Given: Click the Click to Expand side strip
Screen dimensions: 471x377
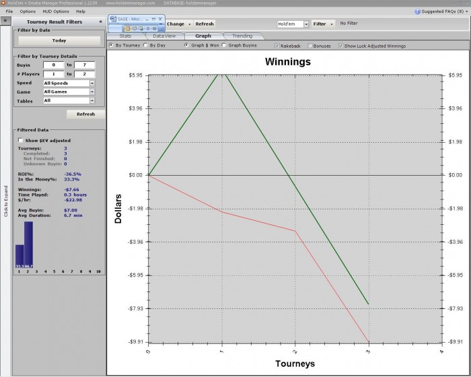Looking at the screenshot, I should click(5, 201).
